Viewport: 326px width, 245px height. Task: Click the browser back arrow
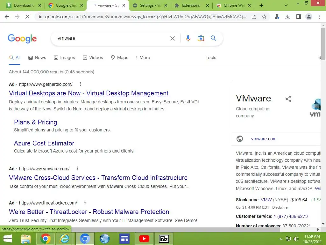[x=7, y=17]
